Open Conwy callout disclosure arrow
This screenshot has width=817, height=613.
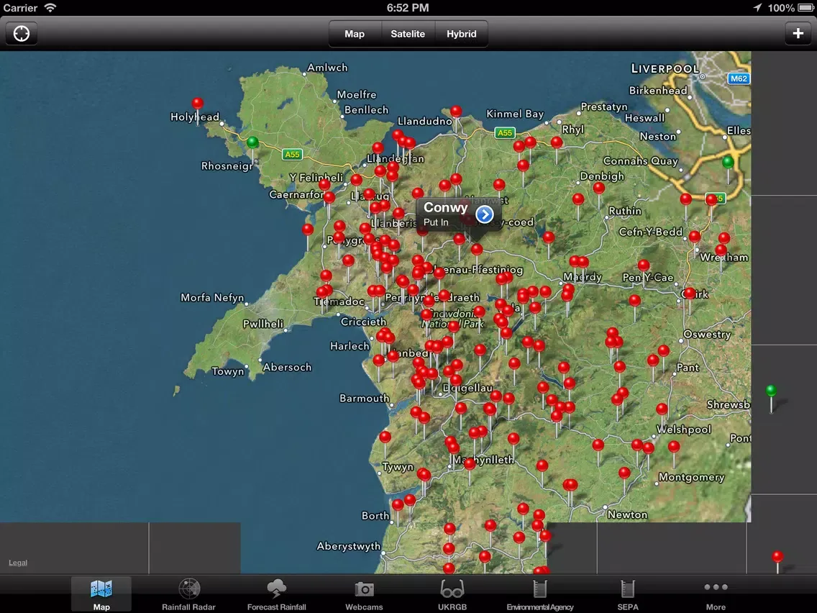point(485,214)
